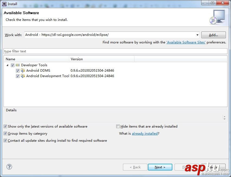
Task: Uncheck the Android DDMS checkbox
Action: tap(18, 71)
